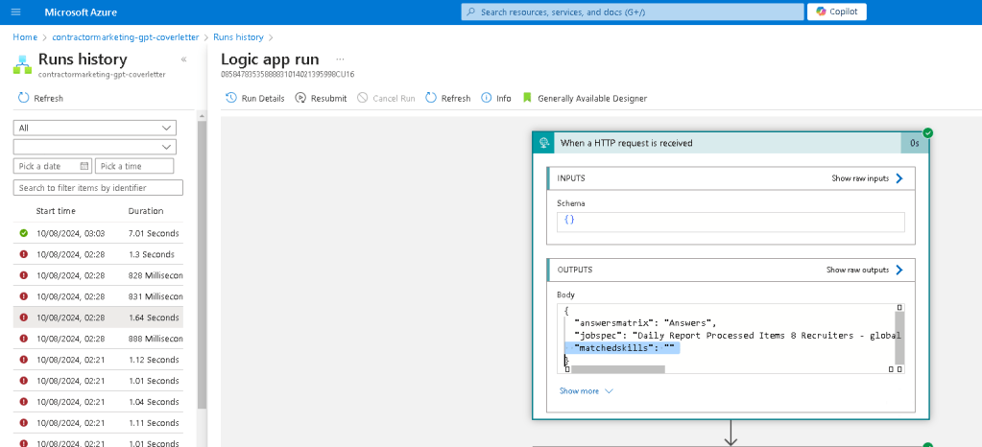Viewport: 982px width, 447px height.
Task: Open Runs history breadcrumb link
Action: point(239,37)
